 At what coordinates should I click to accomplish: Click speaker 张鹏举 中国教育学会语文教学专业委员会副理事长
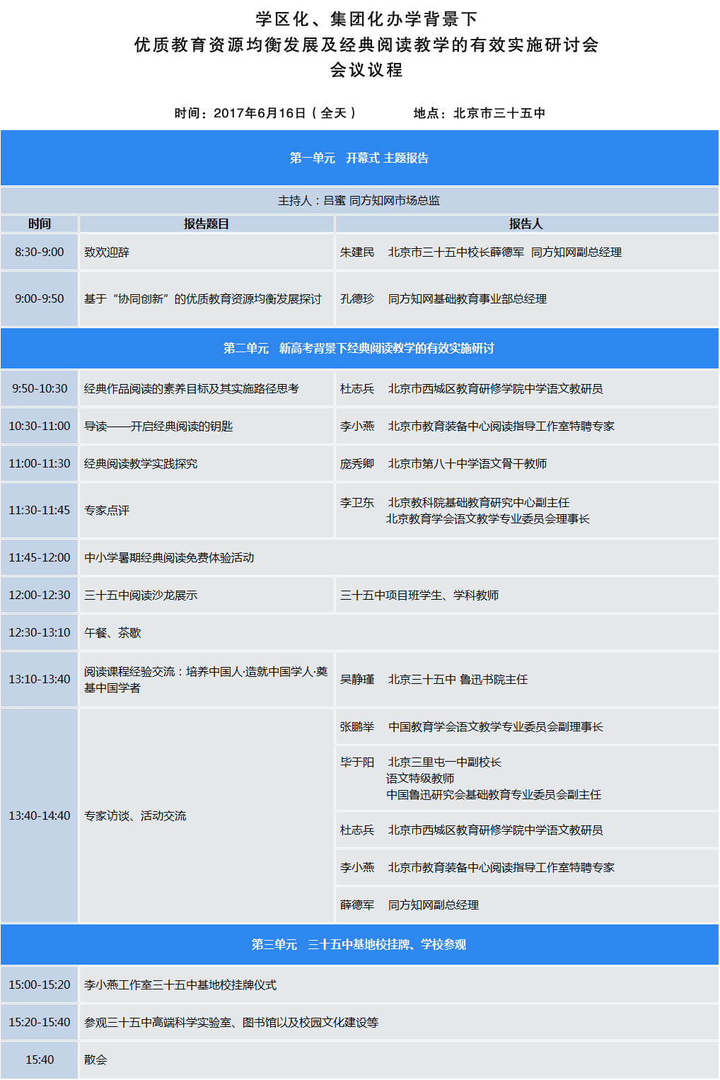coord(472,727)
